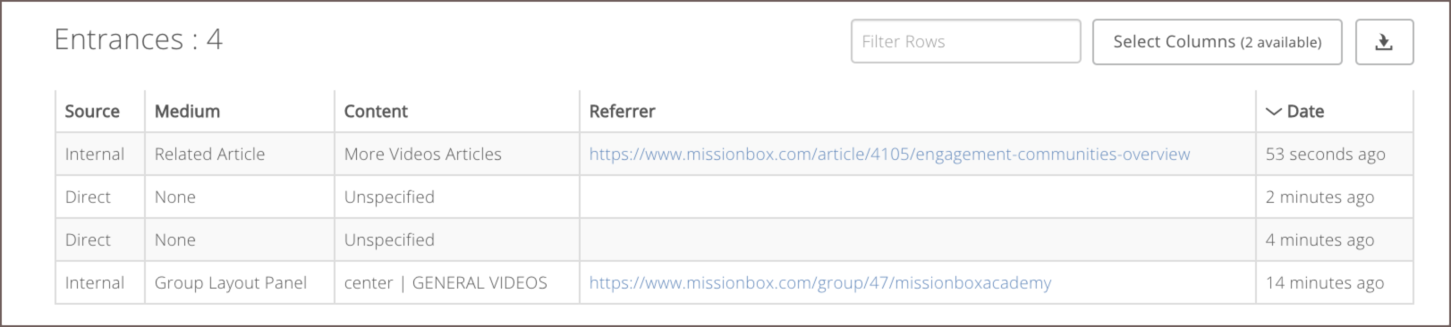Open the engagement-communities-overview referrer link
1451x327 pixels.
[x=889, y=154]
